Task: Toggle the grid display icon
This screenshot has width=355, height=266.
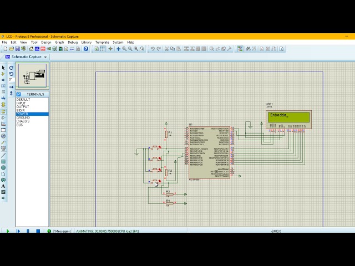Action: pyautogui.click(x=103, y=49)
